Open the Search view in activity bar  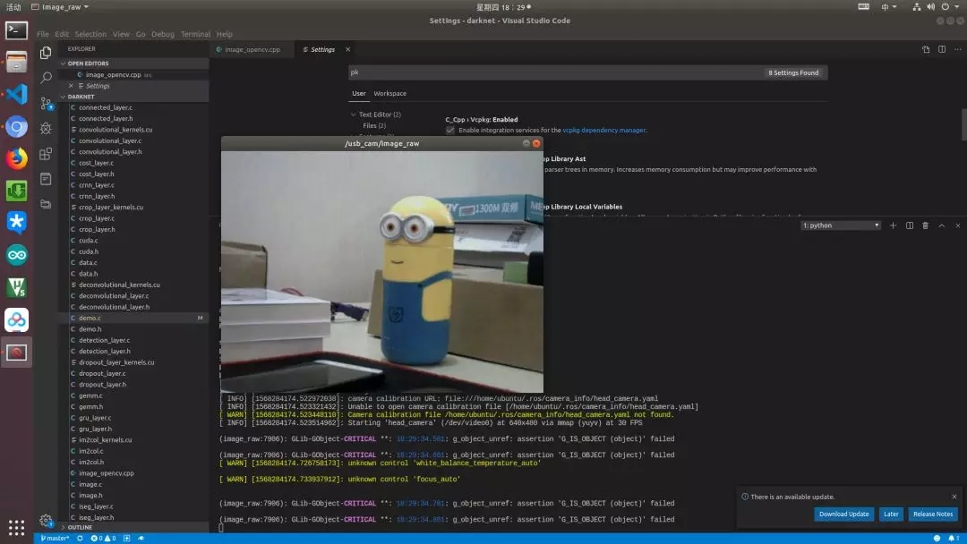point(46,78)
